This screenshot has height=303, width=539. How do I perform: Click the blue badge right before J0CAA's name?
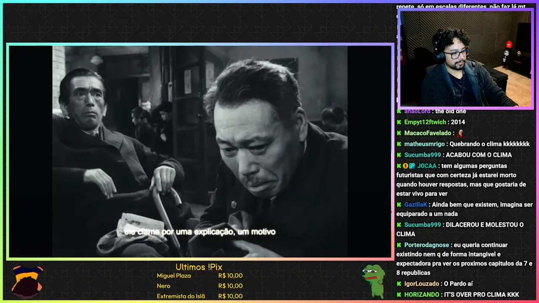pos(412,166)
